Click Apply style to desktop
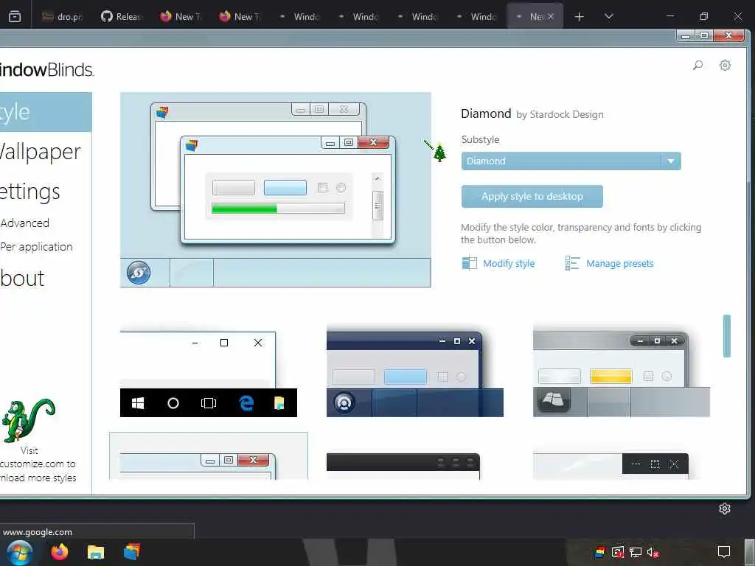Screen dimensions: 755x566 point(532,196)
